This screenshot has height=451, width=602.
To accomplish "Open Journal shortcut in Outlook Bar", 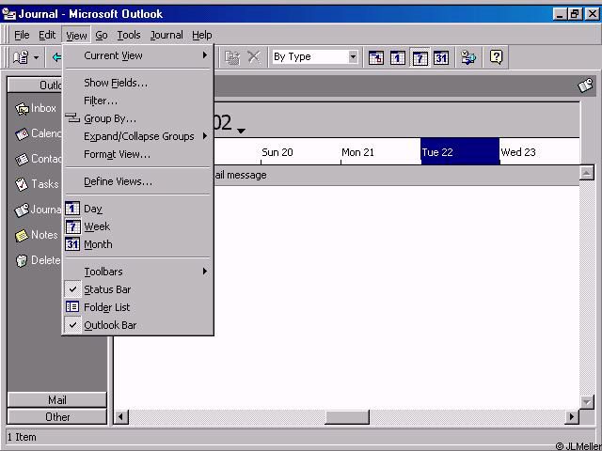I will click(x=38, y=210).
